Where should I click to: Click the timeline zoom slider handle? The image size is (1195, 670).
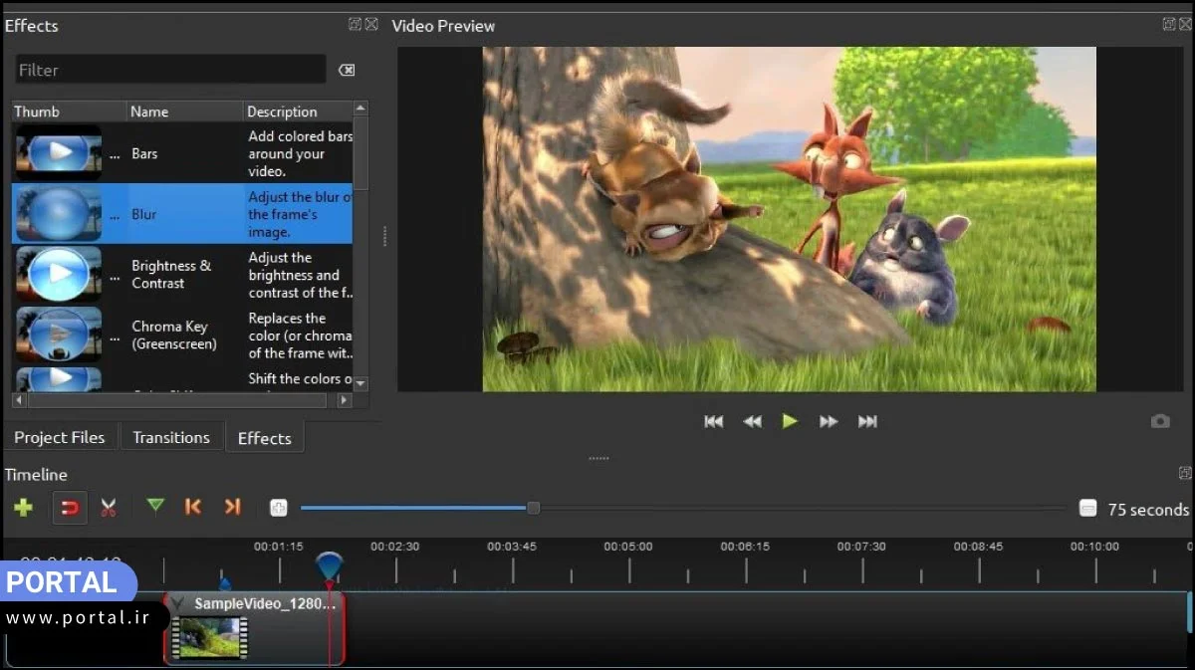click(x=533, y=508)
